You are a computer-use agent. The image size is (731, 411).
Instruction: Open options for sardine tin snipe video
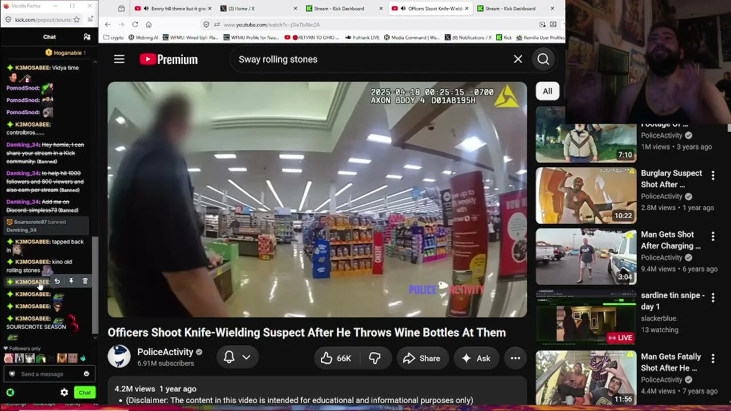click(x=713, y=297)
